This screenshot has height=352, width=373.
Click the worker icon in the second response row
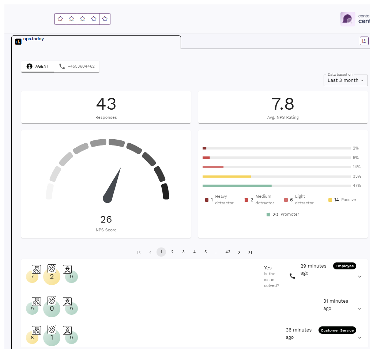(67, 302)
